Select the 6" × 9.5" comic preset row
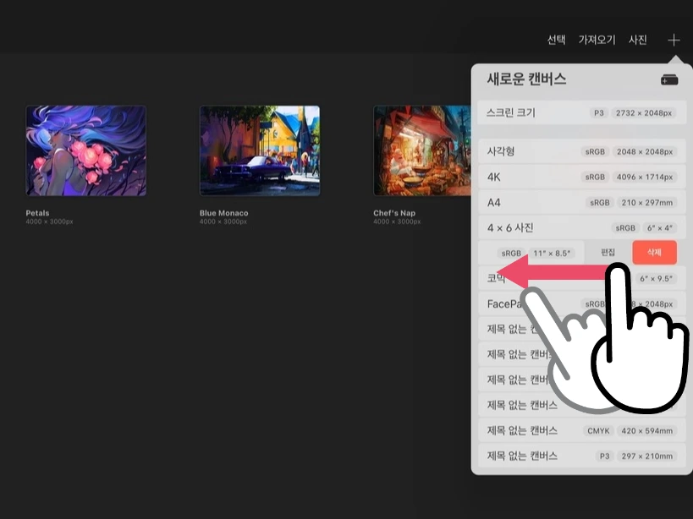Viewport: 693px width, 519px height. pos(581,278)
